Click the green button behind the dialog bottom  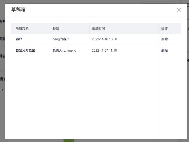point(69,140)
